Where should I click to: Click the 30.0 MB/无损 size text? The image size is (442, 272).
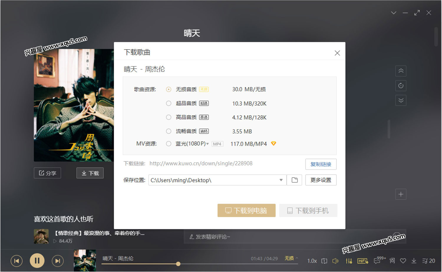coord(249,89)
